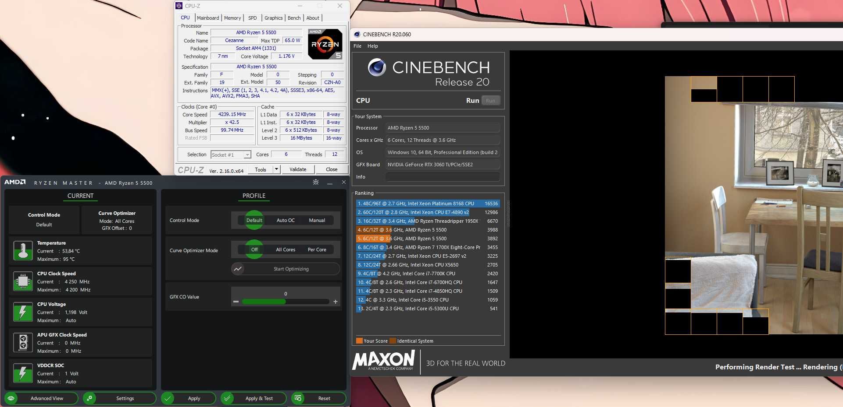Click the CPU-Z title bar app icon
The image size is (843, 407).
179,6
